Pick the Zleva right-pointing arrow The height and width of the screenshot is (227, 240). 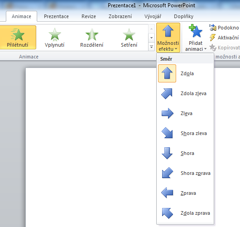185,113
